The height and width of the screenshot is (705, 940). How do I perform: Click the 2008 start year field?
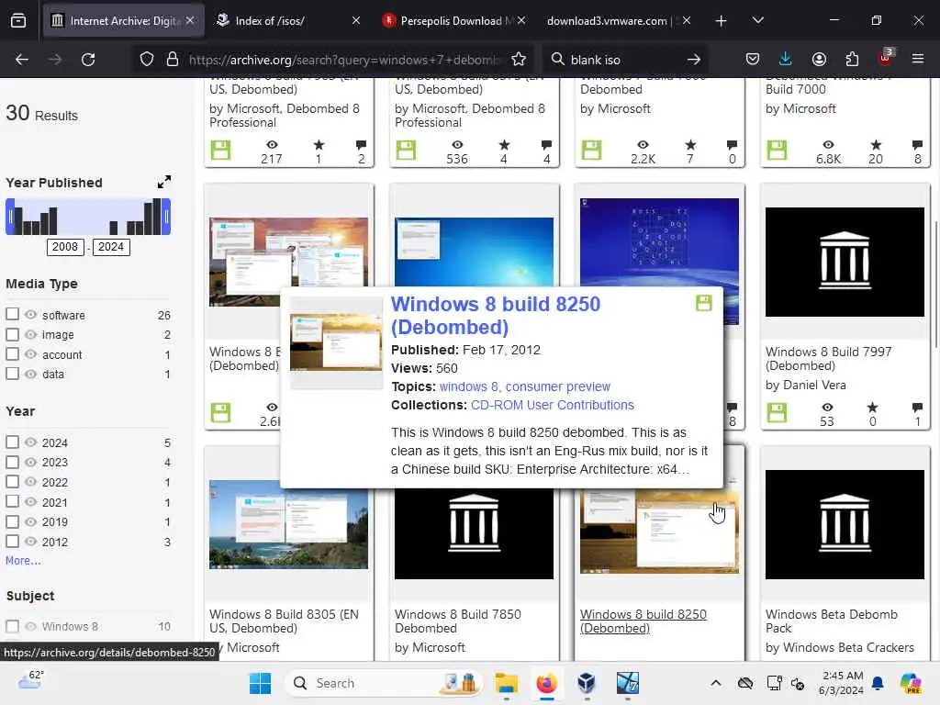pos(65,246)
